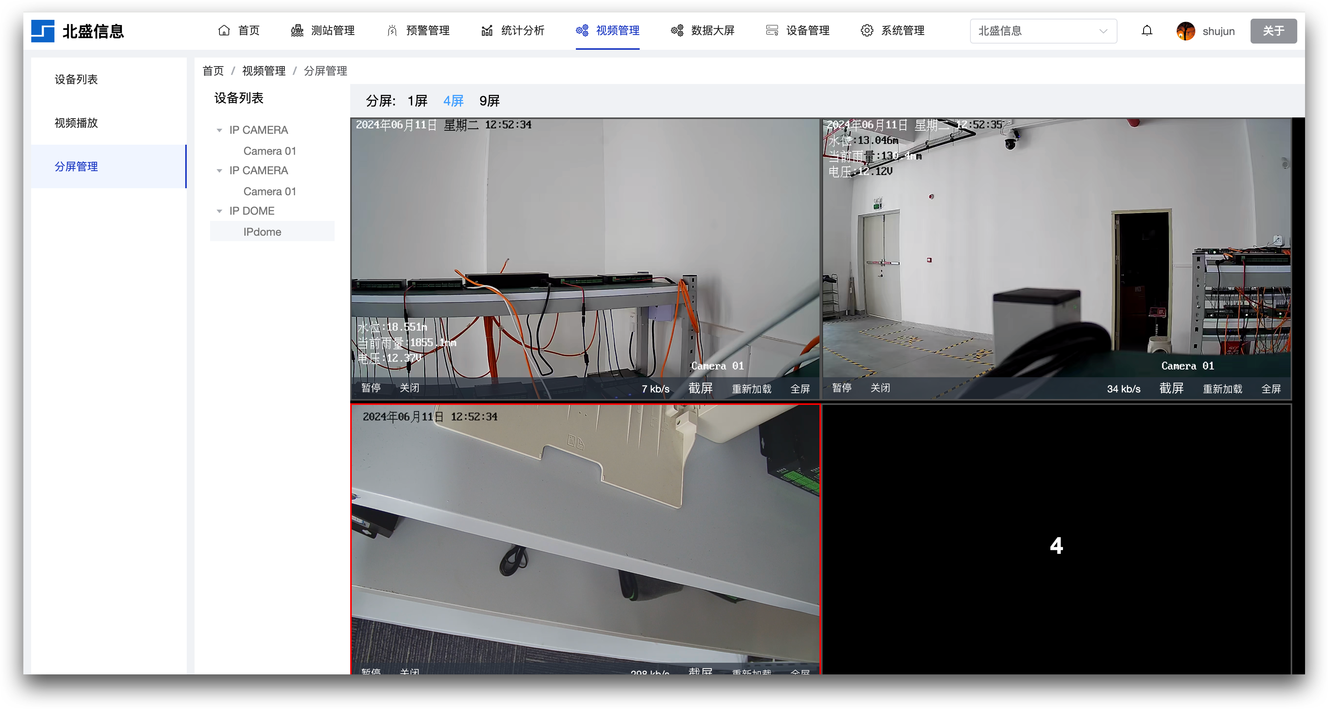This screenshot has width=1328, height=709.
Task: Open the 系统管理 settings gear icon
Action: (867, 30)
